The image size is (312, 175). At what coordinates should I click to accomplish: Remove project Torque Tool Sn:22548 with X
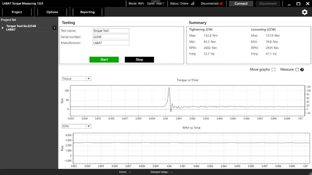tap(54, 28)
